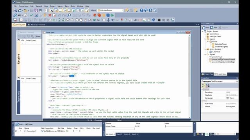The height and width of the screenshot is (140, 250).
Task: Toggle the Connection1 enabled checkbox
Action: (x=16, y=131)
